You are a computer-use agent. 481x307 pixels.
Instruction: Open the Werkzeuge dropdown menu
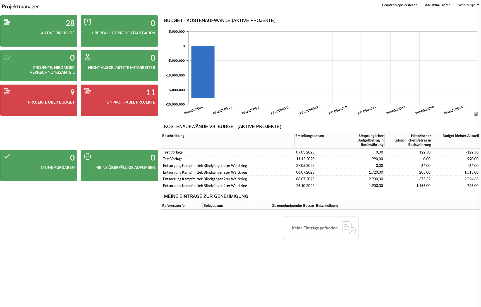(468, 5)
